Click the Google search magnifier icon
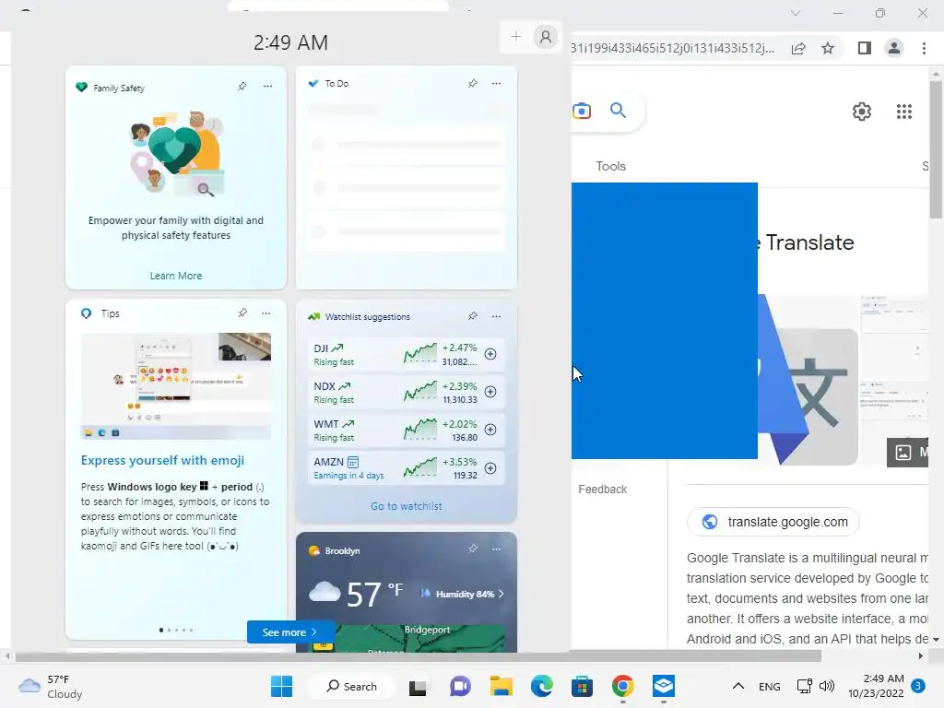944x708 pixels. [x=618, y=111]
